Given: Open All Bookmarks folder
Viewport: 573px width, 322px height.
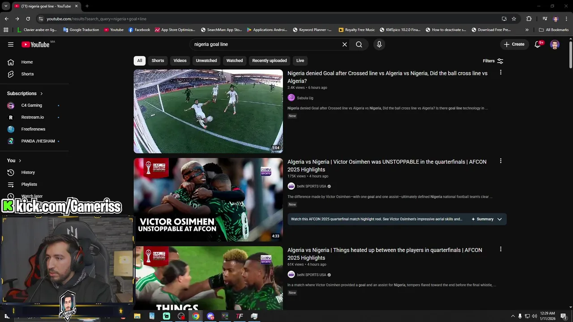Looking at the screenshot, I should [554, 30].
